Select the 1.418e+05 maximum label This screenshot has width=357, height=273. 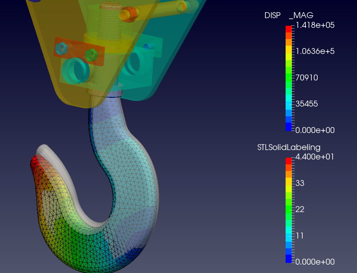point(315,25)
